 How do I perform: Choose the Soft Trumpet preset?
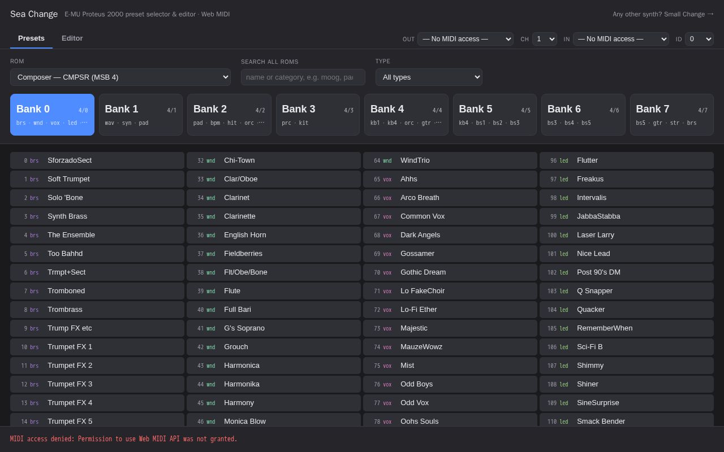(97, 179)
